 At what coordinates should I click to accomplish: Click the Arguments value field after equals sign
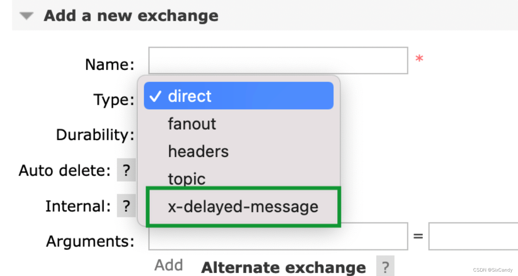(x=473, y=236)
